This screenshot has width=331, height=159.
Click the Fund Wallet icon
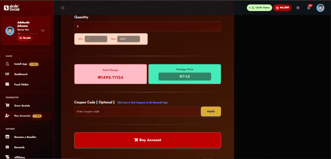pyautogui.click(x=7, y=84)
